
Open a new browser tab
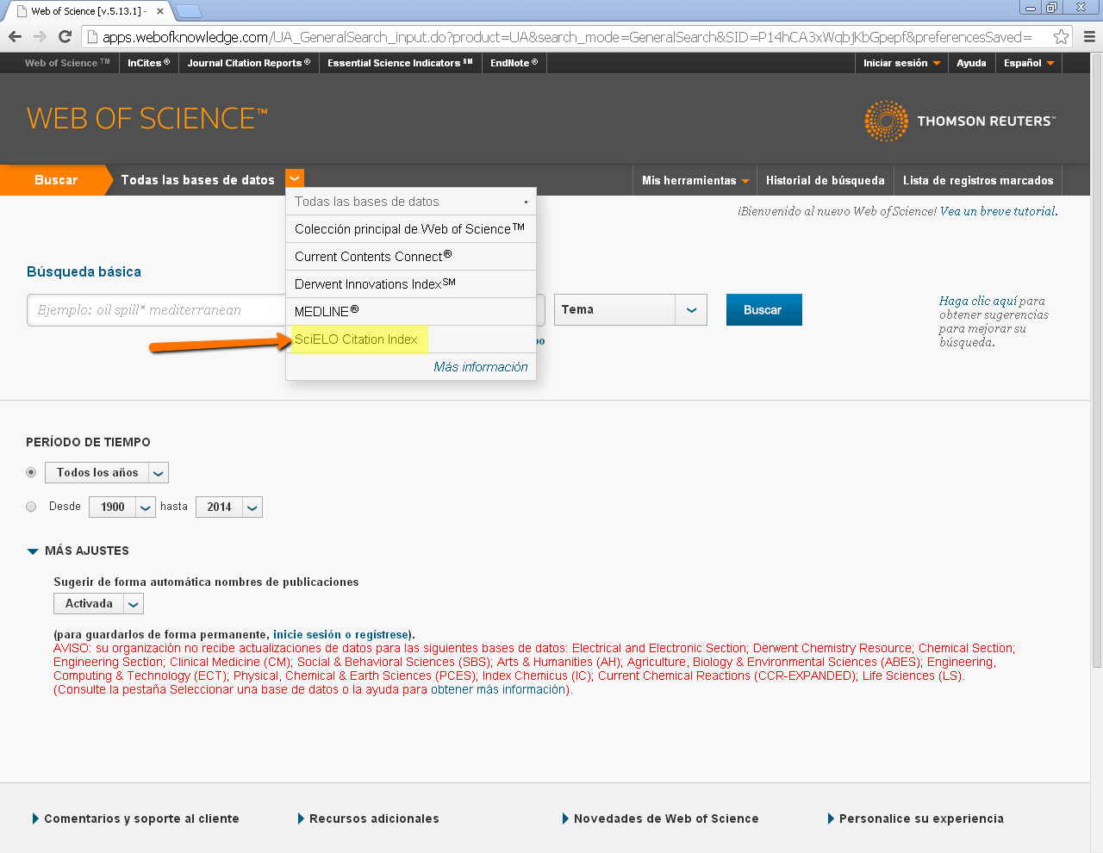[188, 11]
